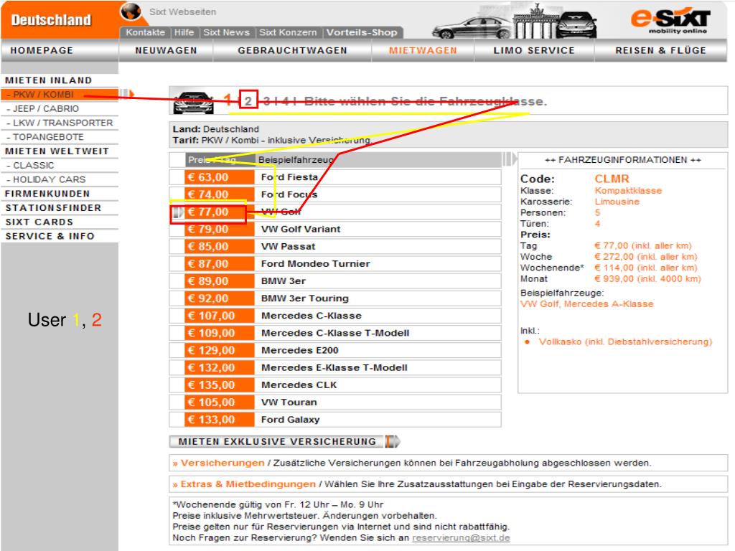Select the € 79,00 VW Golf Variant price

click(x=220, y=229)
